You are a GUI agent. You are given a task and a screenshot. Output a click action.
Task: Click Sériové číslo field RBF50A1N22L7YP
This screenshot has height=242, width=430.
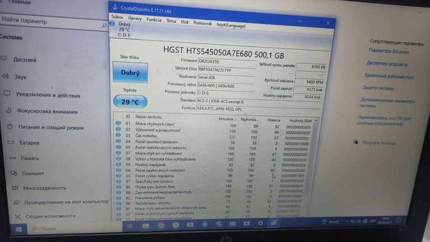227,70
